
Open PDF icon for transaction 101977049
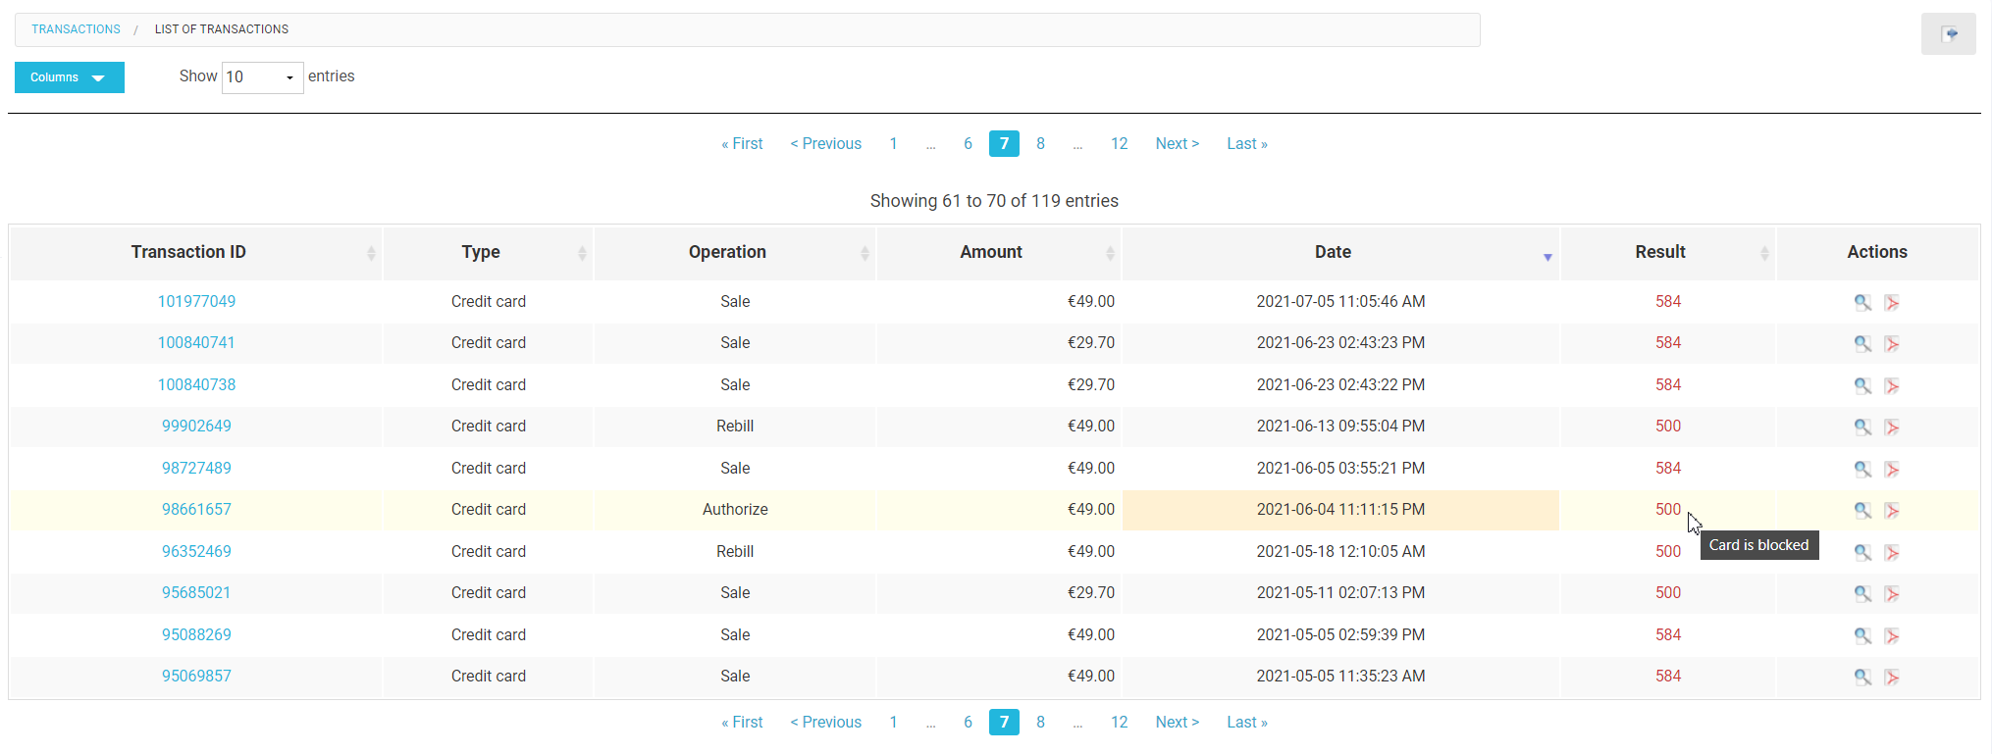click(1892, 303)
